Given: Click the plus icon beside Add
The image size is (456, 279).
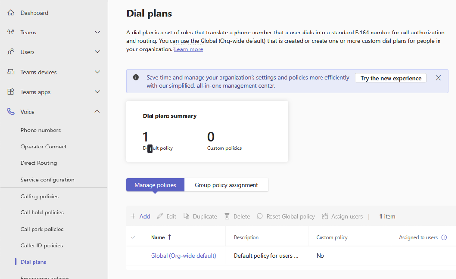Looking at the screenshot, I should 133,216.
